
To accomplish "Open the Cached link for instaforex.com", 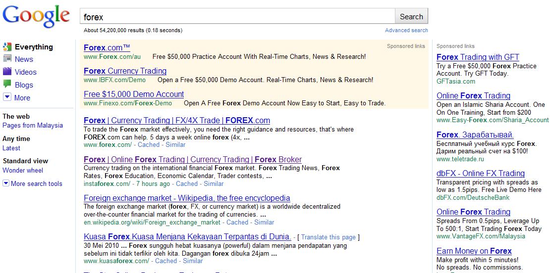I will [x=187, y=184].
